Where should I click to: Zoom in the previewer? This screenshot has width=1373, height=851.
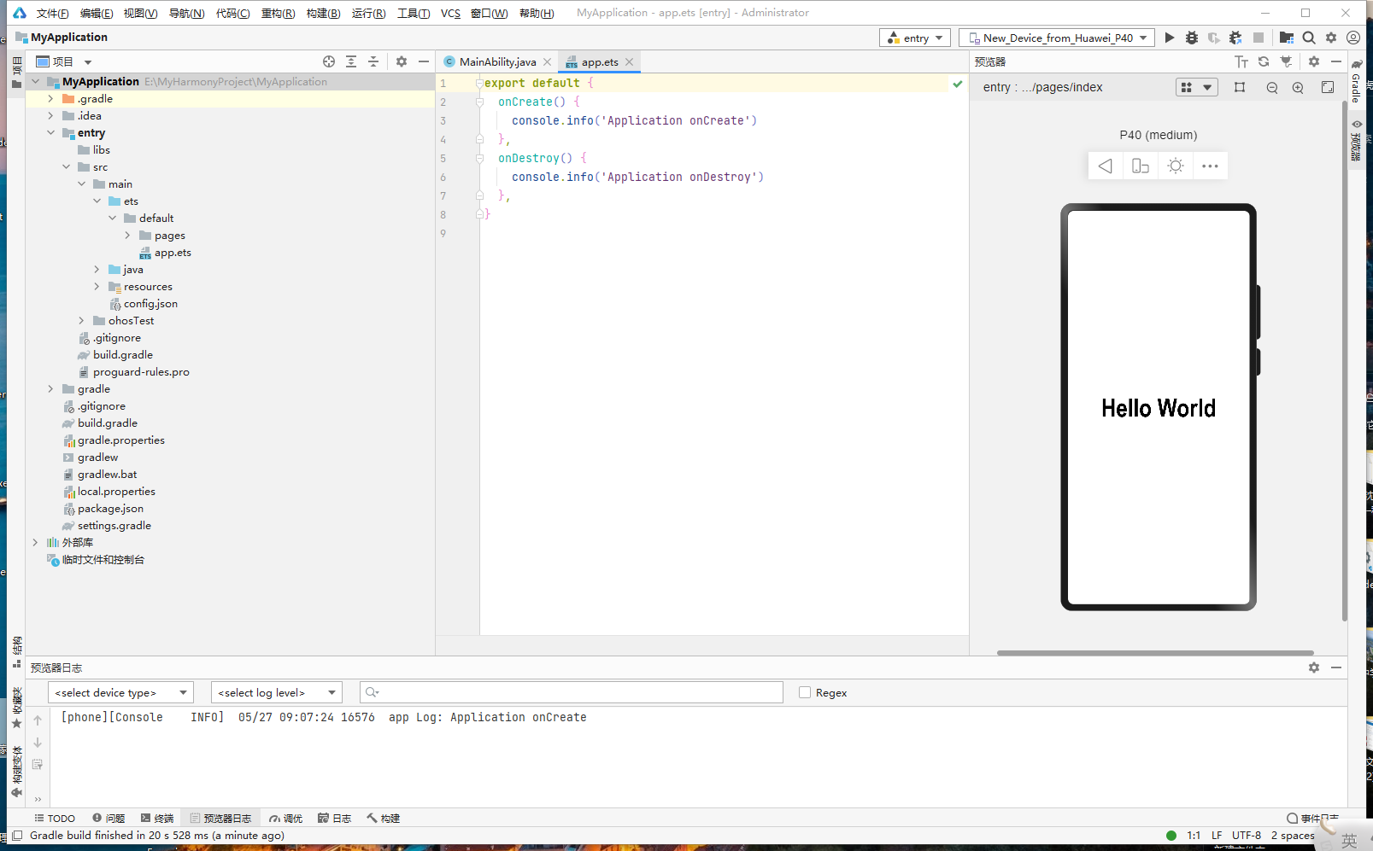[1298, 87]
